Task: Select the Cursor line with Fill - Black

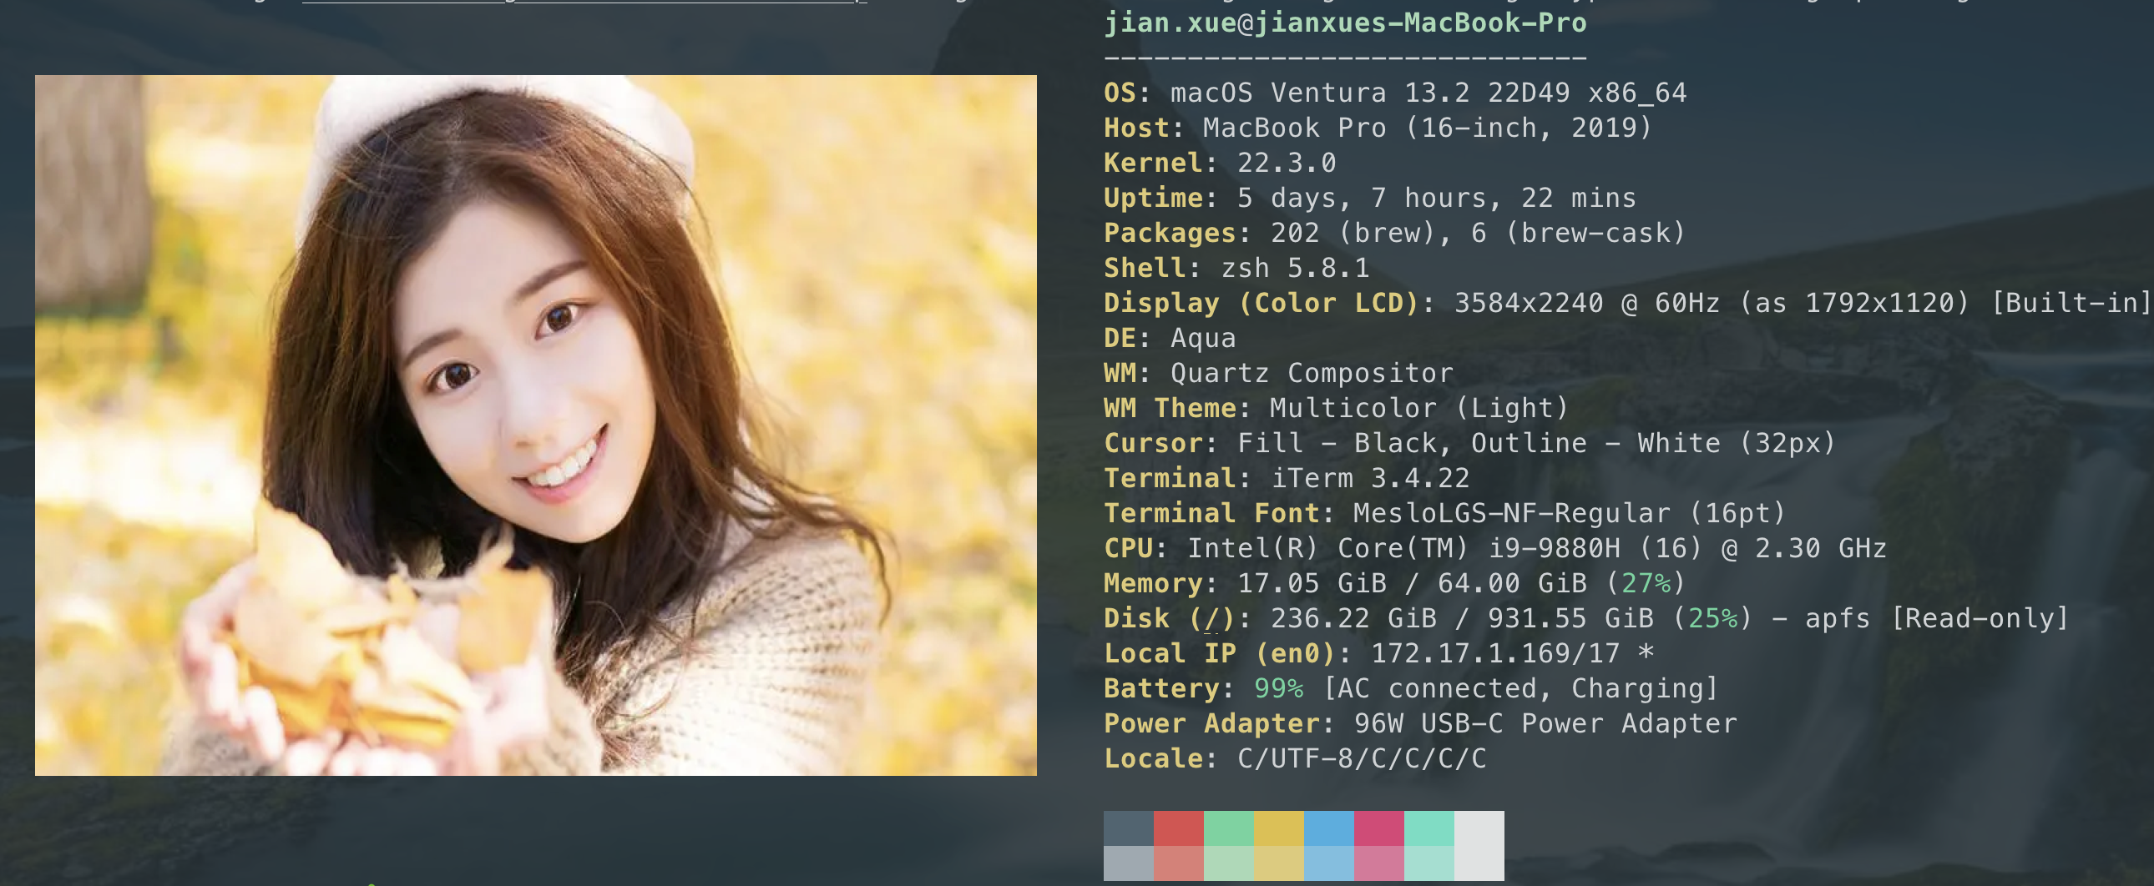Action: point(1470,444)
